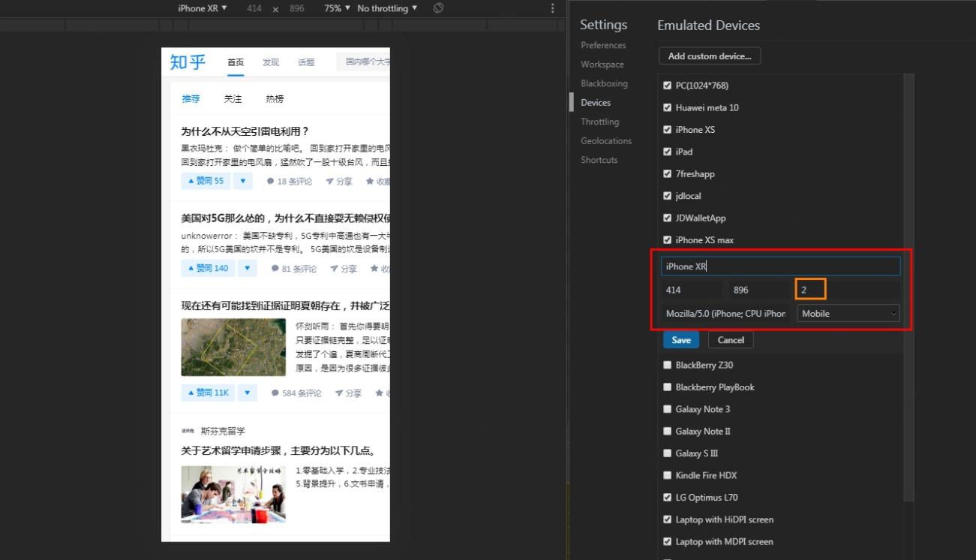This screenshot has height=560, width=976.
Task: Click the 知乎 logo
Action: point(188,62)
